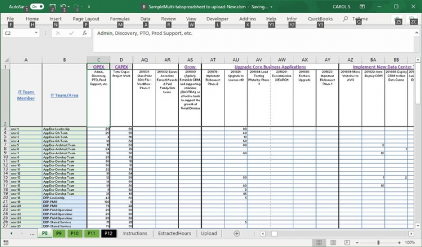Click the Undo arrow icon

(x=64, y=7)
